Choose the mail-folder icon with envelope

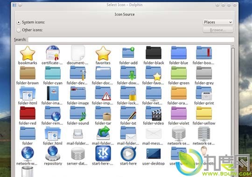pyautogui.click(x=128, y=134)
